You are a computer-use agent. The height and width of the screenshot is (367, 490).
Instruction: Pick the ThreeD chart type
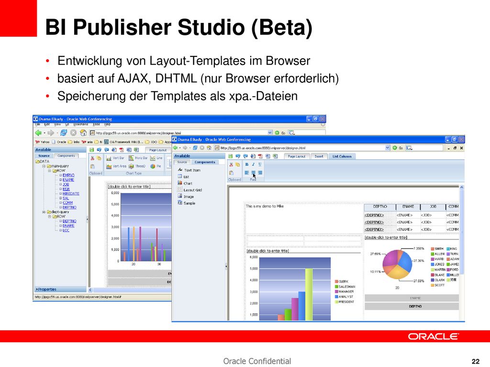(137, 166)
